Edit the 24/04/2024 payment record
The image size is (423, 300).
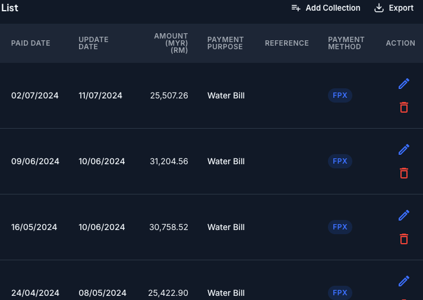click(x=404, y=281)
